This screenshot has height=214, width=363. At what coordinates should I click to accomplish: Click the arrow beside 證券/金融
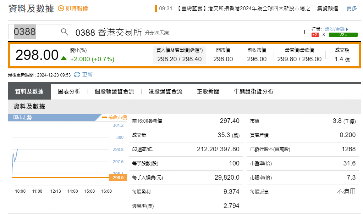pyautogui.click(x=347, y=29)
